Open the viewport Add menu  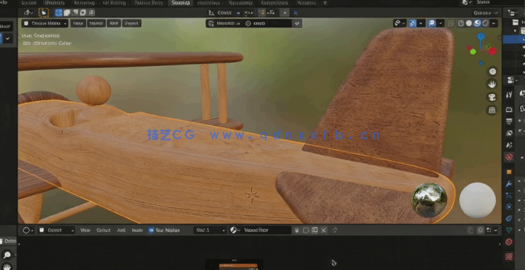[113, 23]
